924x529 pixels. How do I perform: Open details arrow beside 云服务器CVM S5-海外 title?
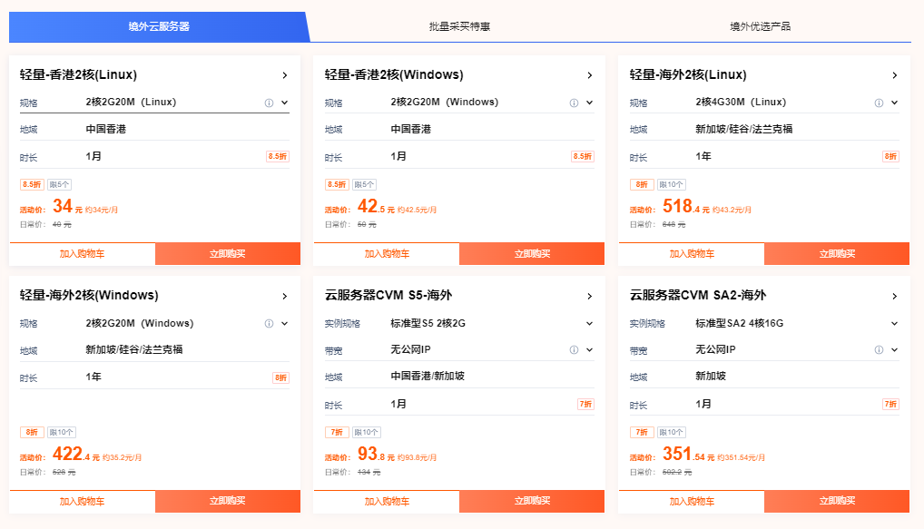coord(590,297)
